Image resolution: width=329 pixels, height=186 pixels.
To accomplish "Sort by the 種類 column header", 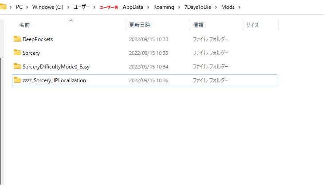I will coord(198,25).
